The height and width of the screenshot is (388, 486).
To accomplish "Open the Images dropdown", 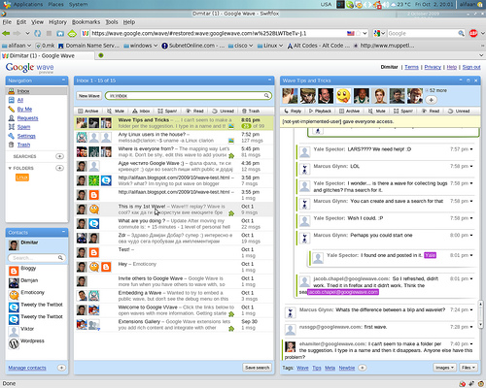I will click(x=444, y=368).
